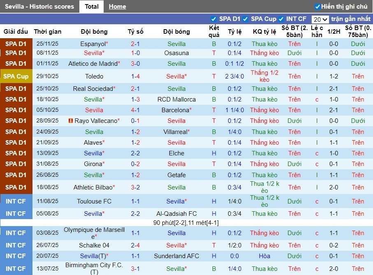The width and height of the screenshot is (373, 275).
Task: Click the 'Tỷ số' column header
Action: tap(135, 32)
